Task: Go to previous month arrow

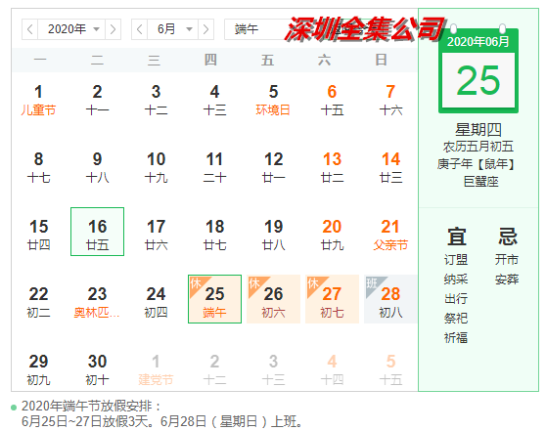Action: 139,29
